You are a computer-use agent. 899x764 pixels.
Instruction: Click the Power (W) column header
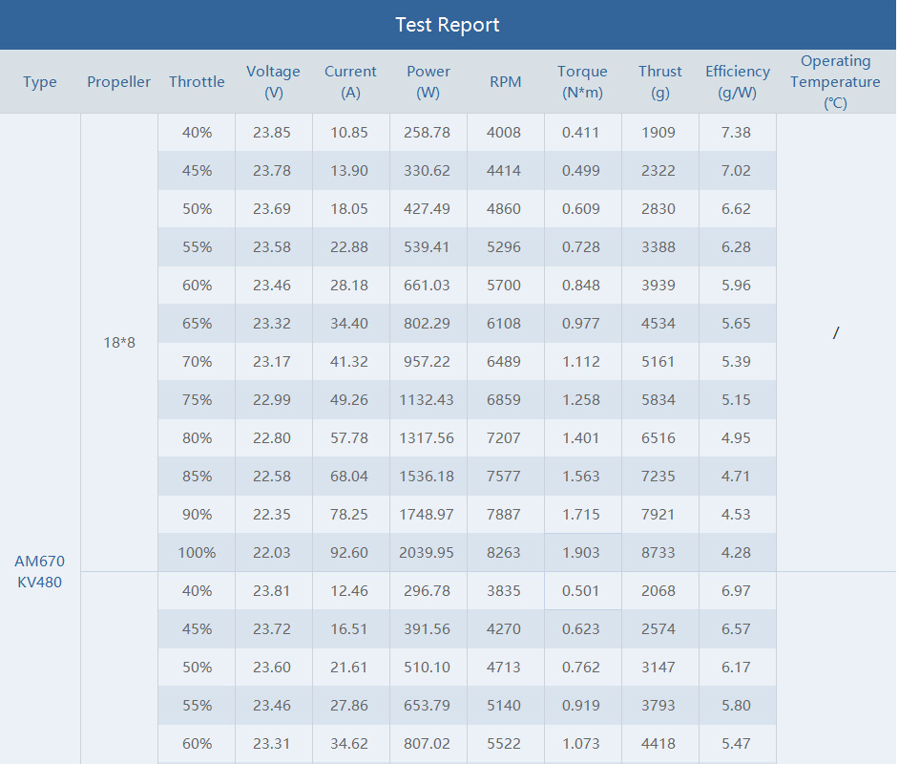pos(429,82)
